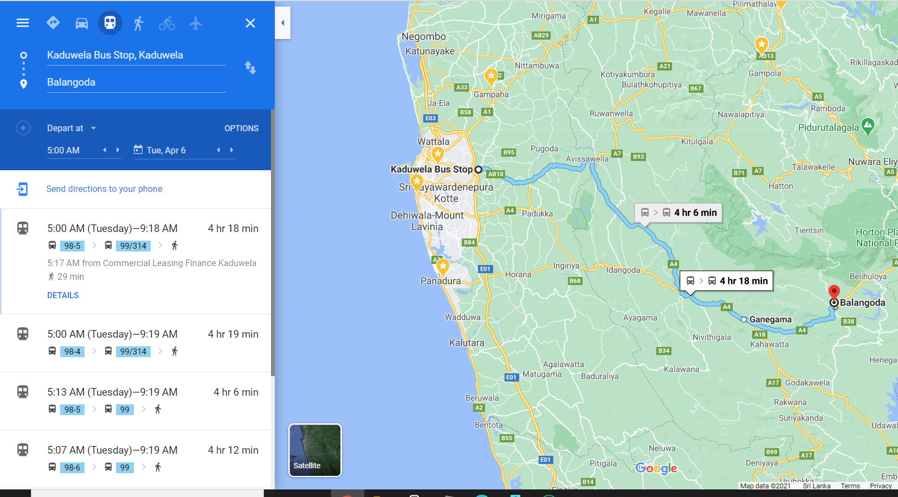Switch to Satellite map view
The width and height of the screenshot is (898, 497).
tap(315, 450)
